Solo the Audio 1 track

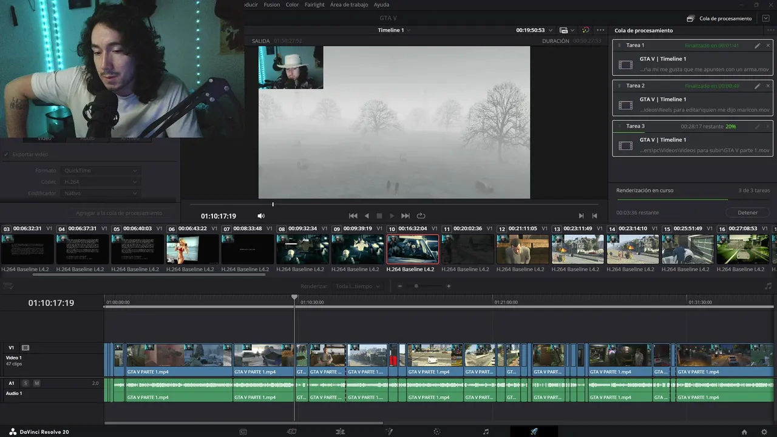[25, 383]
